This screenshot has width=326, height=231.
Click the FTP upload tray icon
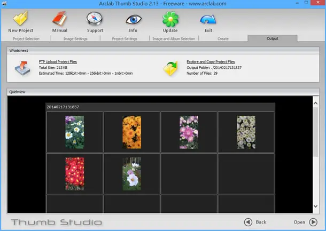point(22,68)
